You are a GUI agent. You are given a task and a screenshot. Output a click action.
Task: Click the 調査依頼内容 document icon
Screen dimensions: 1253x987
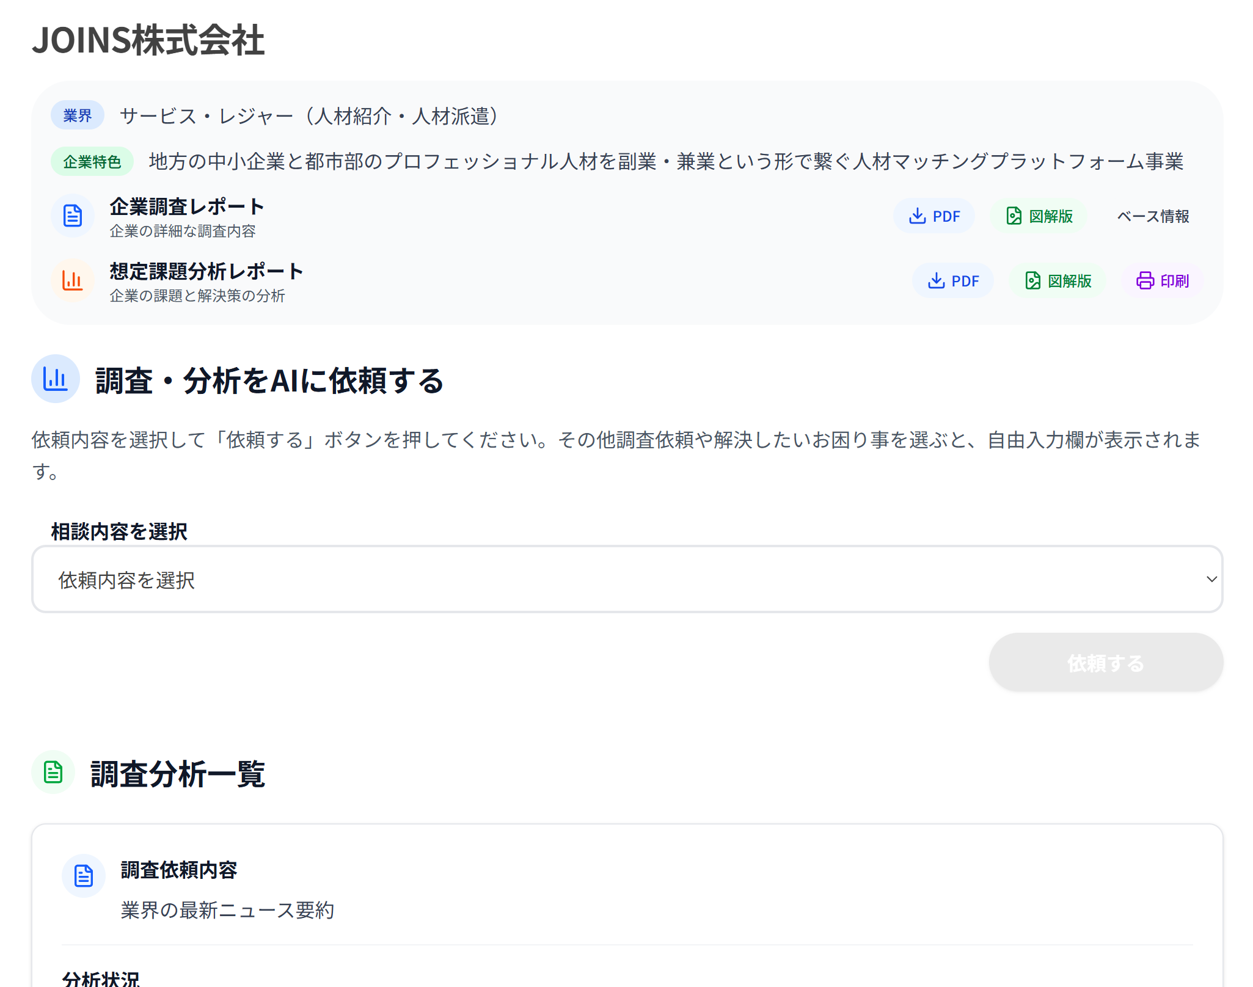[84, 876]
